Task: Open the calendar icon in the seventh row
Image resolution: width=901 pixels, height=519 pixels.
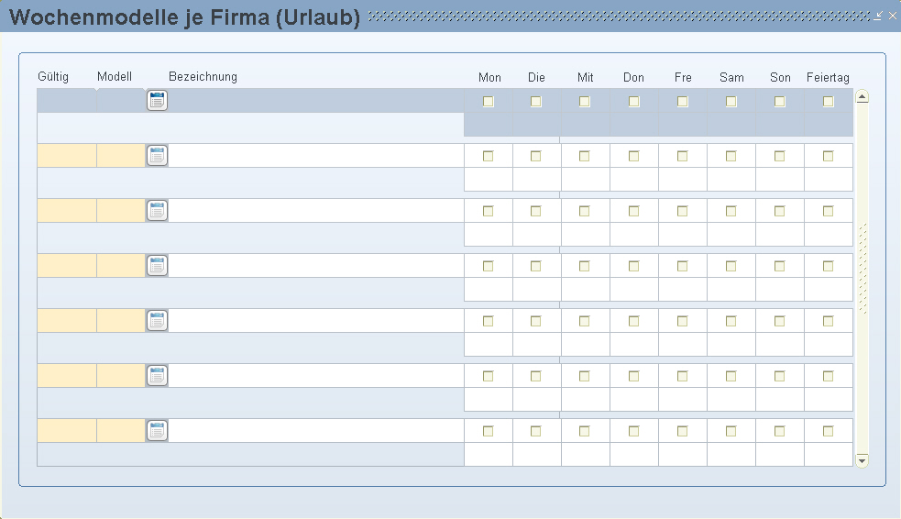Action: (x=157, y=431)
